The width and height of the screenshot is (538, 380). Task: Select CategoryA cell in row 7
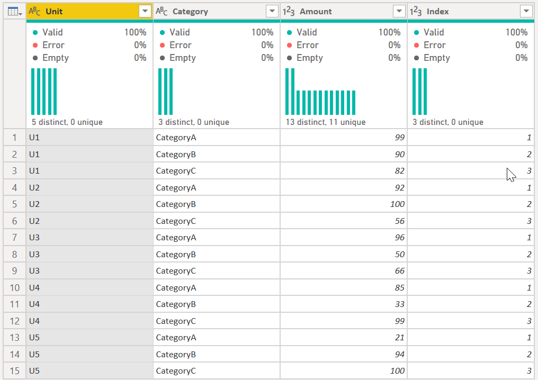point(217,237)
